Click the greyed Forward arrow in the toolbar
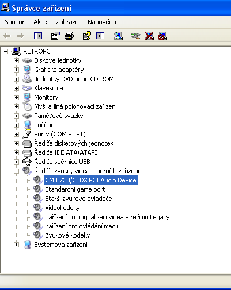This screenshot has height=290, width=231. (x=20, y=36)
